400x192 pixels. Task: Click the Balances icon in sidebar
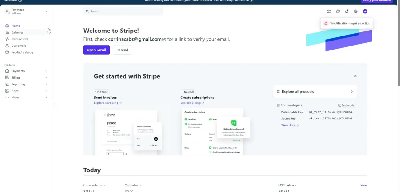click(x=7, y=32)
